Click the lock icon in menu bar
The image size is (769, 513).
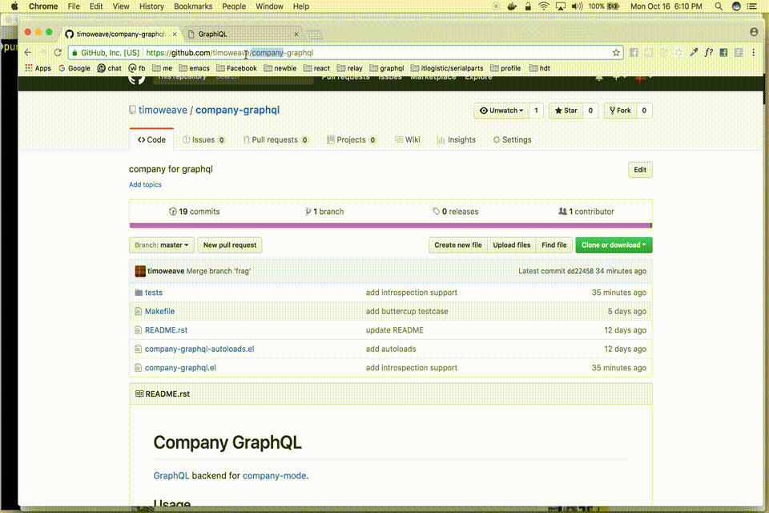[x=528, y=6]
